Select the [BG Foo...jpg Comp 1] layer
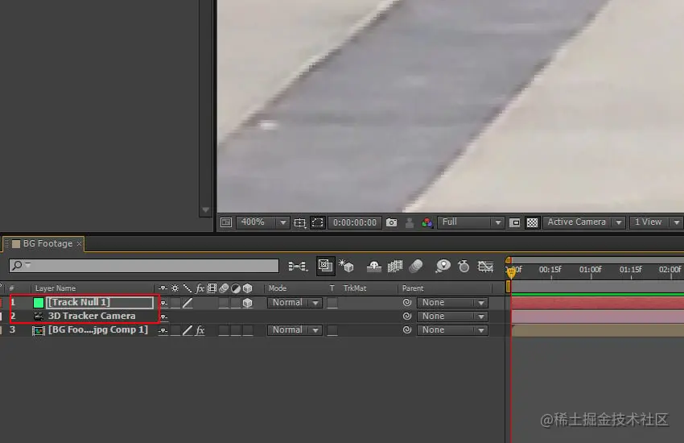 point(97,329)
